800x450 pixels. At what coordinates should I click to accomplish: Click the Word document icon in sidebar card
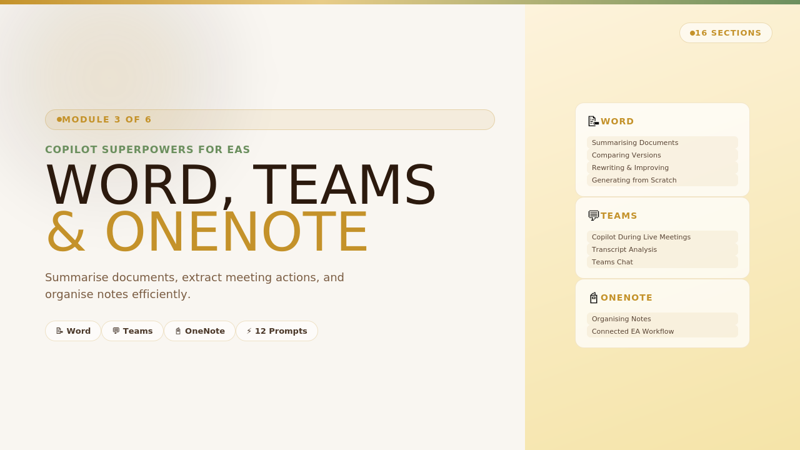(x=593, y=121)
